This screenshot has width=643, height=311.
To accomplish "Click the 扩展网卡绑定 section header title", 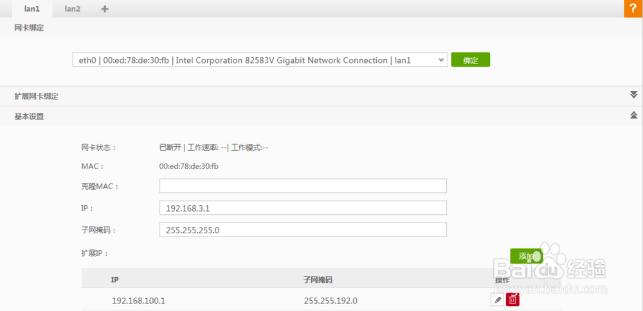I will 36,96.
